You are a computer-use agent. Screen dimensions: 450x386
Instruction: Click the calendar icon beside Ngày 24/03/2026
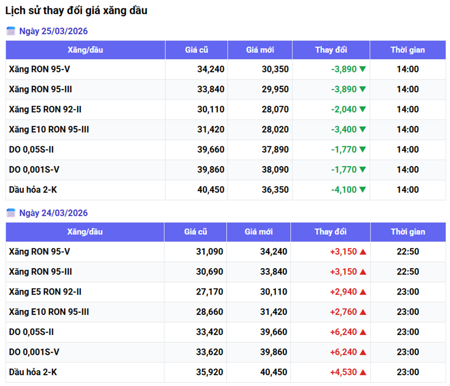pos(11,213)
